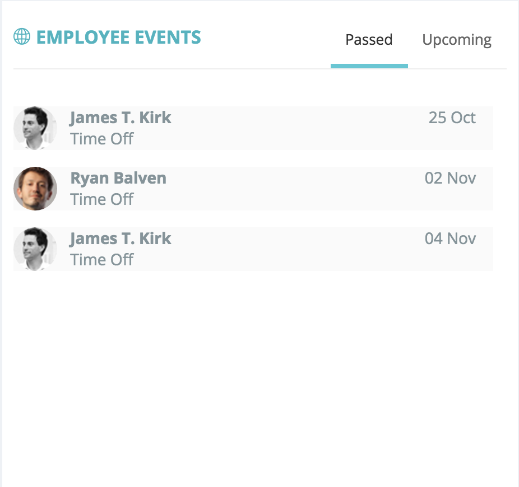
Task: Click Time Off label of 25 Oct event
Action: [102, 139]
